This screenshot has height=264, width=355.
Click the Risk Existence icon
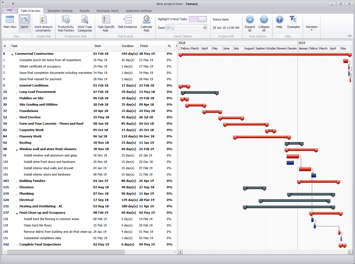[127, 22]
